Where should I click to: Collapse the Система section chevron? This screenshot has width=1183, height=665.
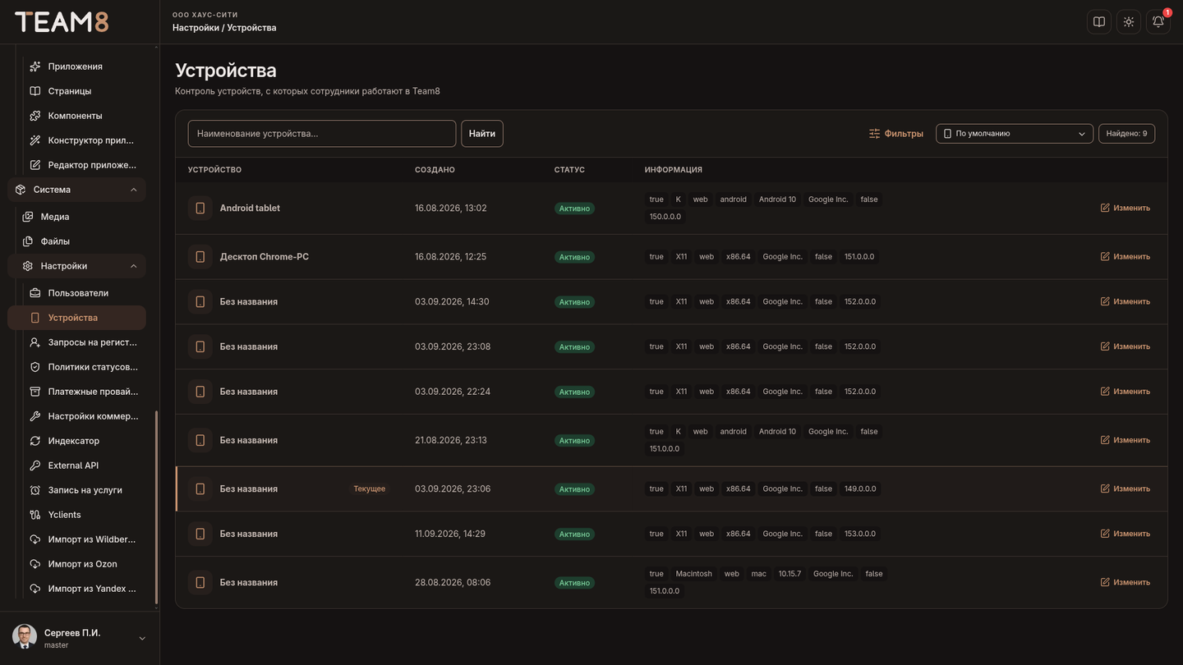point(134,190)
